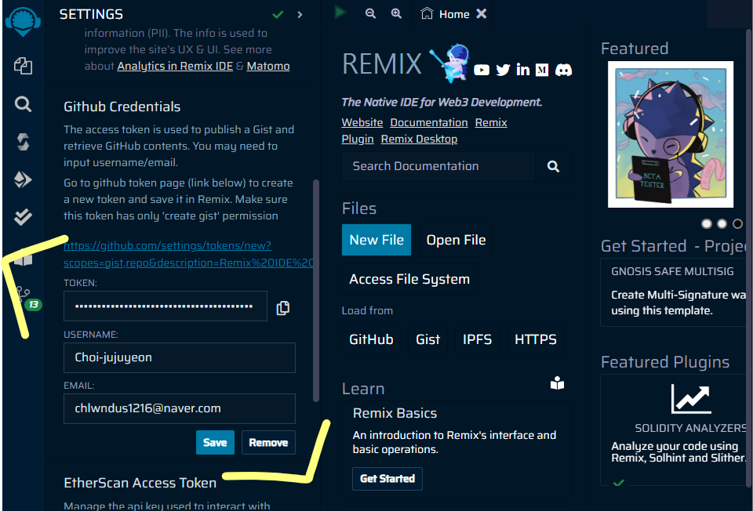The height and width of the screenshot is (511, 753).
Task: Click Remove to delete GitHub credentials
Action: (268, 442)
